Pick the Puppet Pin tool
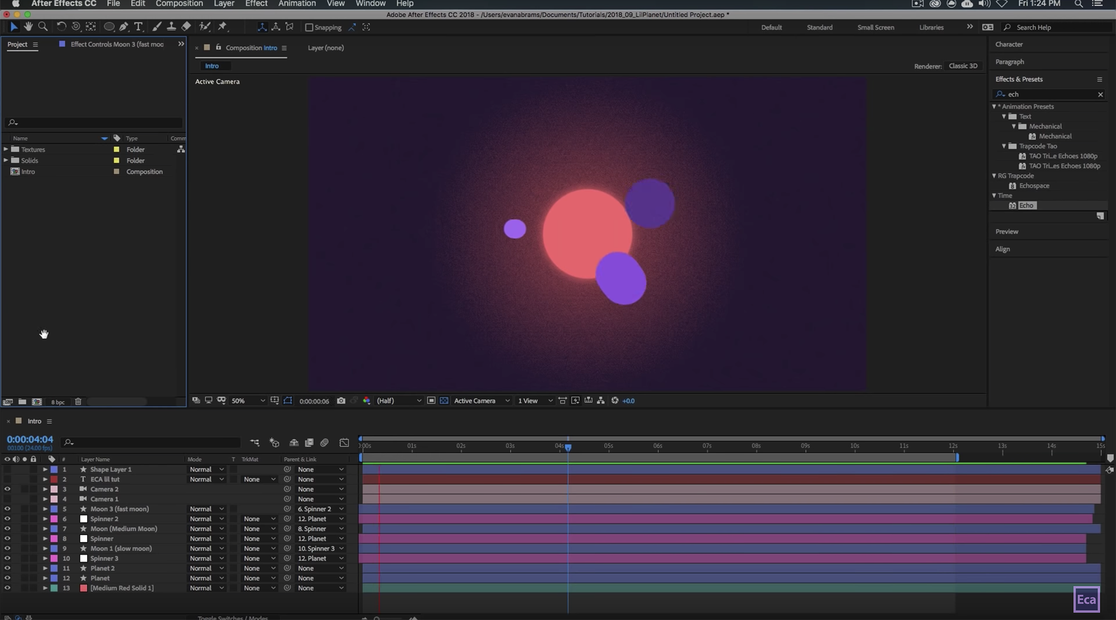 (223, 27)
